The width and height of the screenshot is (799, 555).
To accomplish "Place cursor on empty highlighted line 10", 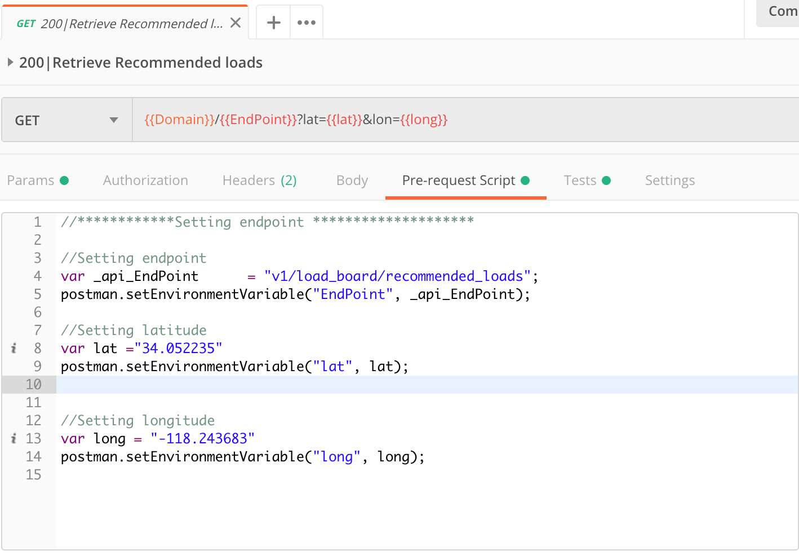I will coord(427,385).
